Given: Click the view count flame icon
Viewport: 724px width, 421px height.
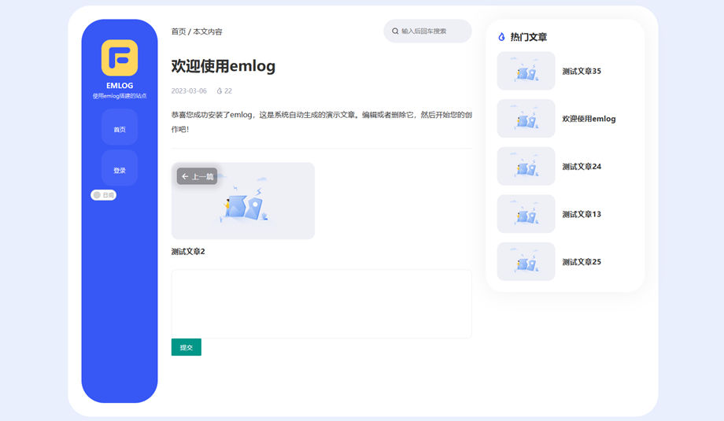Looking at the screenshot, I should click(220, 91).
